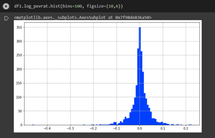The height and width of the screenshot is (138, 215).
Task: Click into the code line df1.log_povrat.hist
Action: pos(69,6)
